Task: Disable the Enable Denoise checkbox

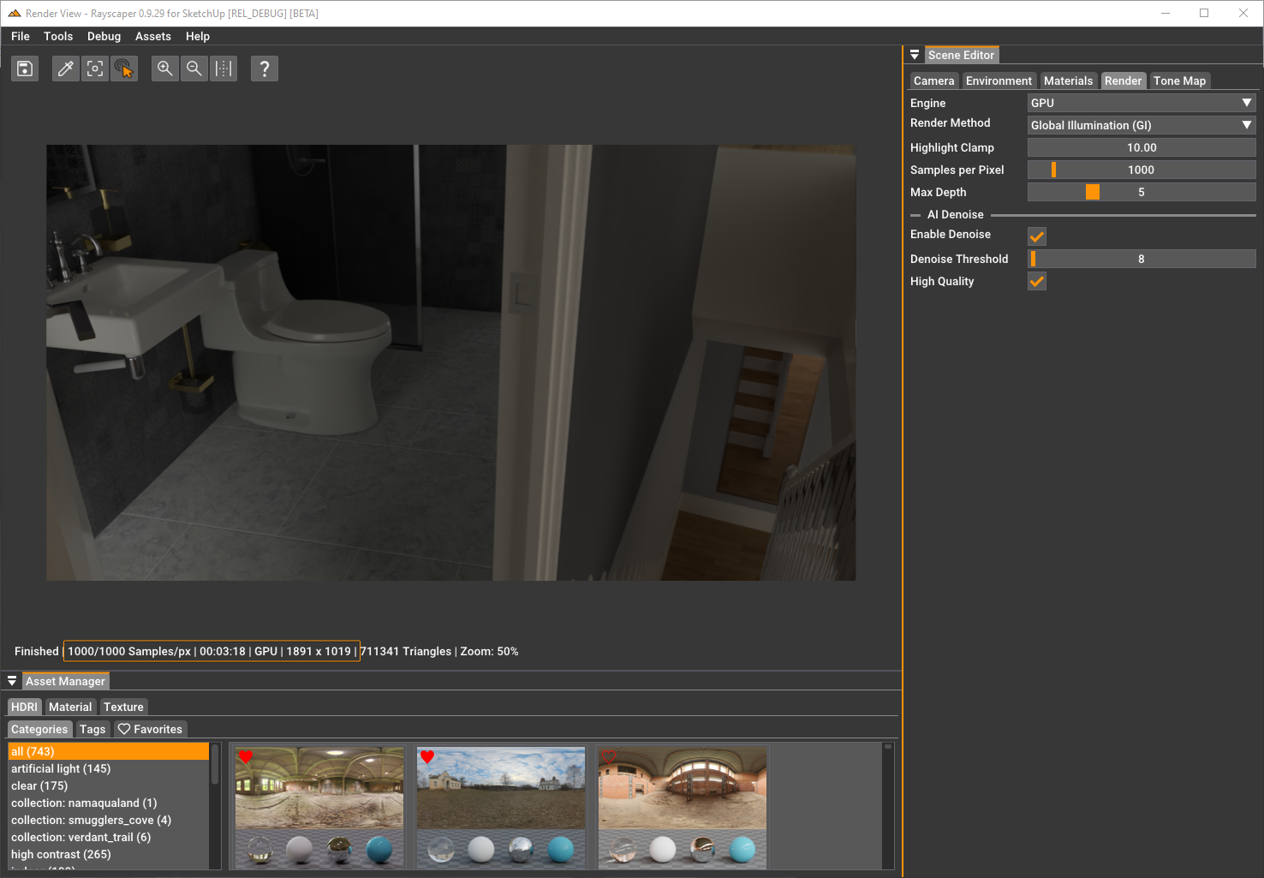Action: click(x=1037, y=236)
